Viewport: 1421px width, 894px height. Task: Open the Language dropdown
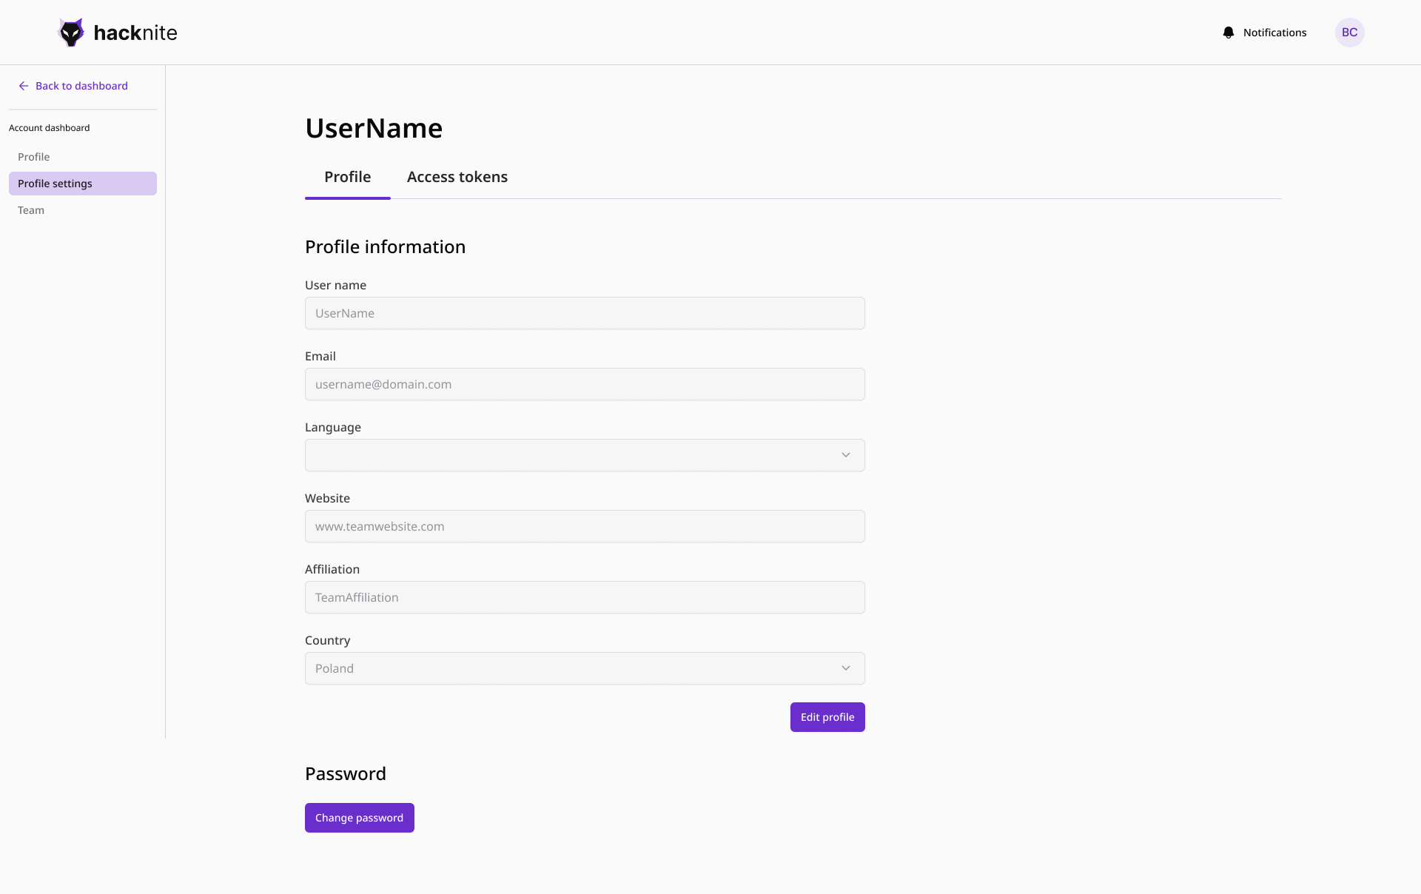click(x=585, y=455)
